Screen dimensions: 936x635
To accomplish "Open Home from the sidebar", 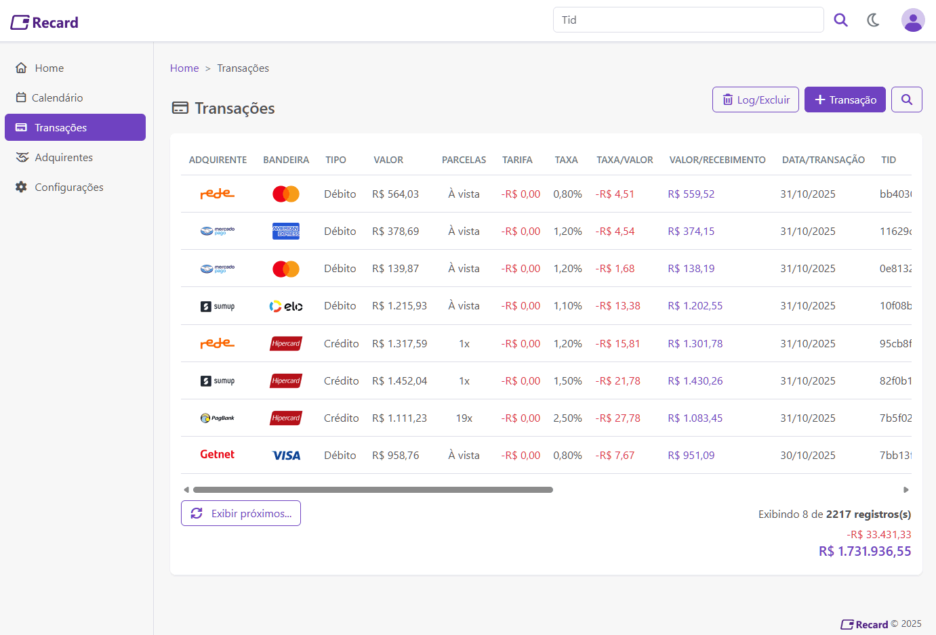I will coord(49,68).
